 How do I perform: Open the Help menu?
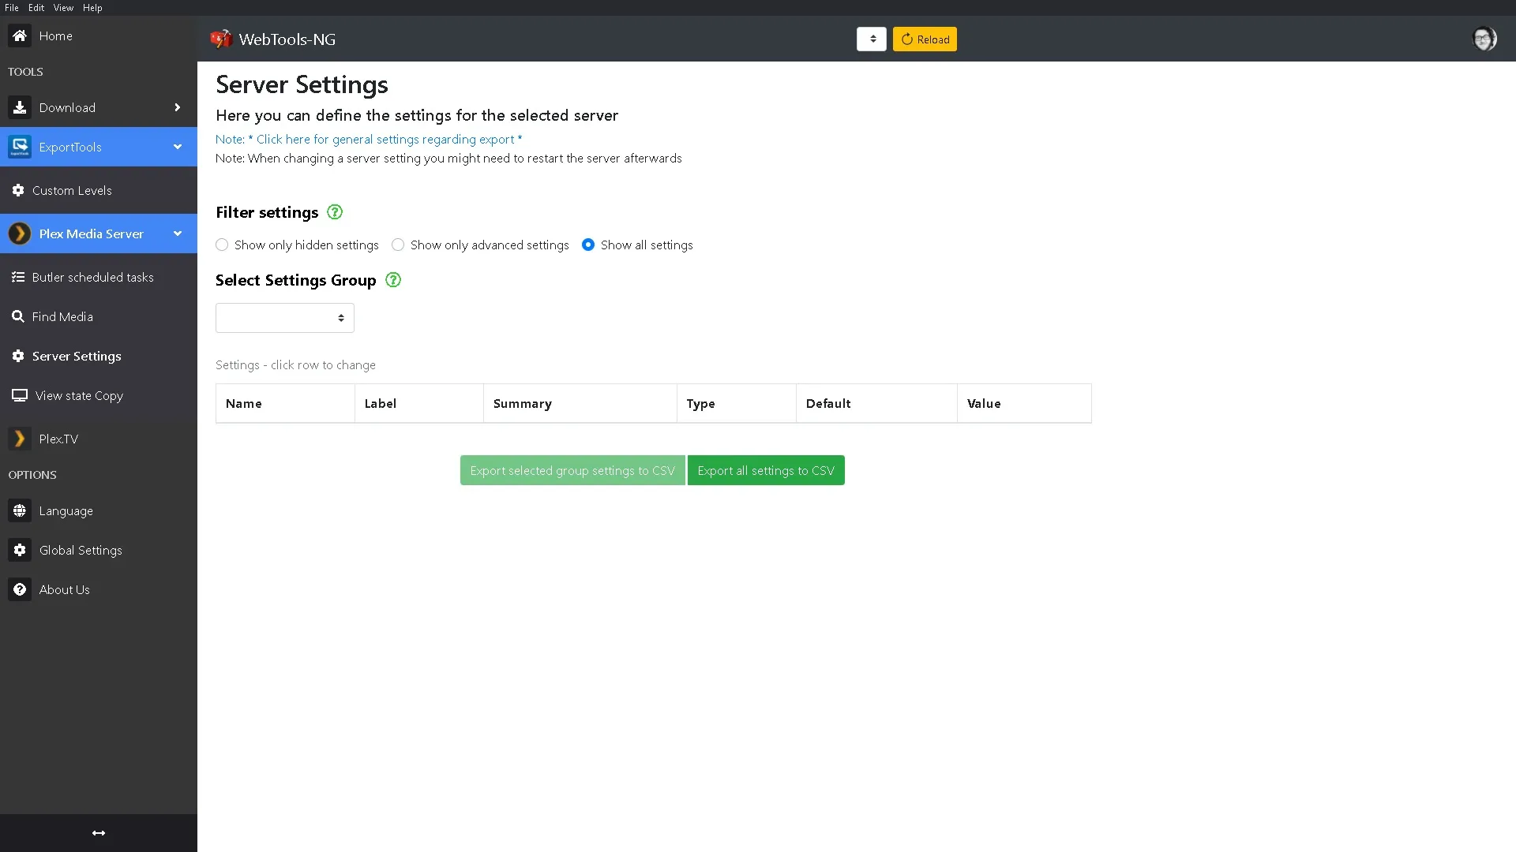92,7
